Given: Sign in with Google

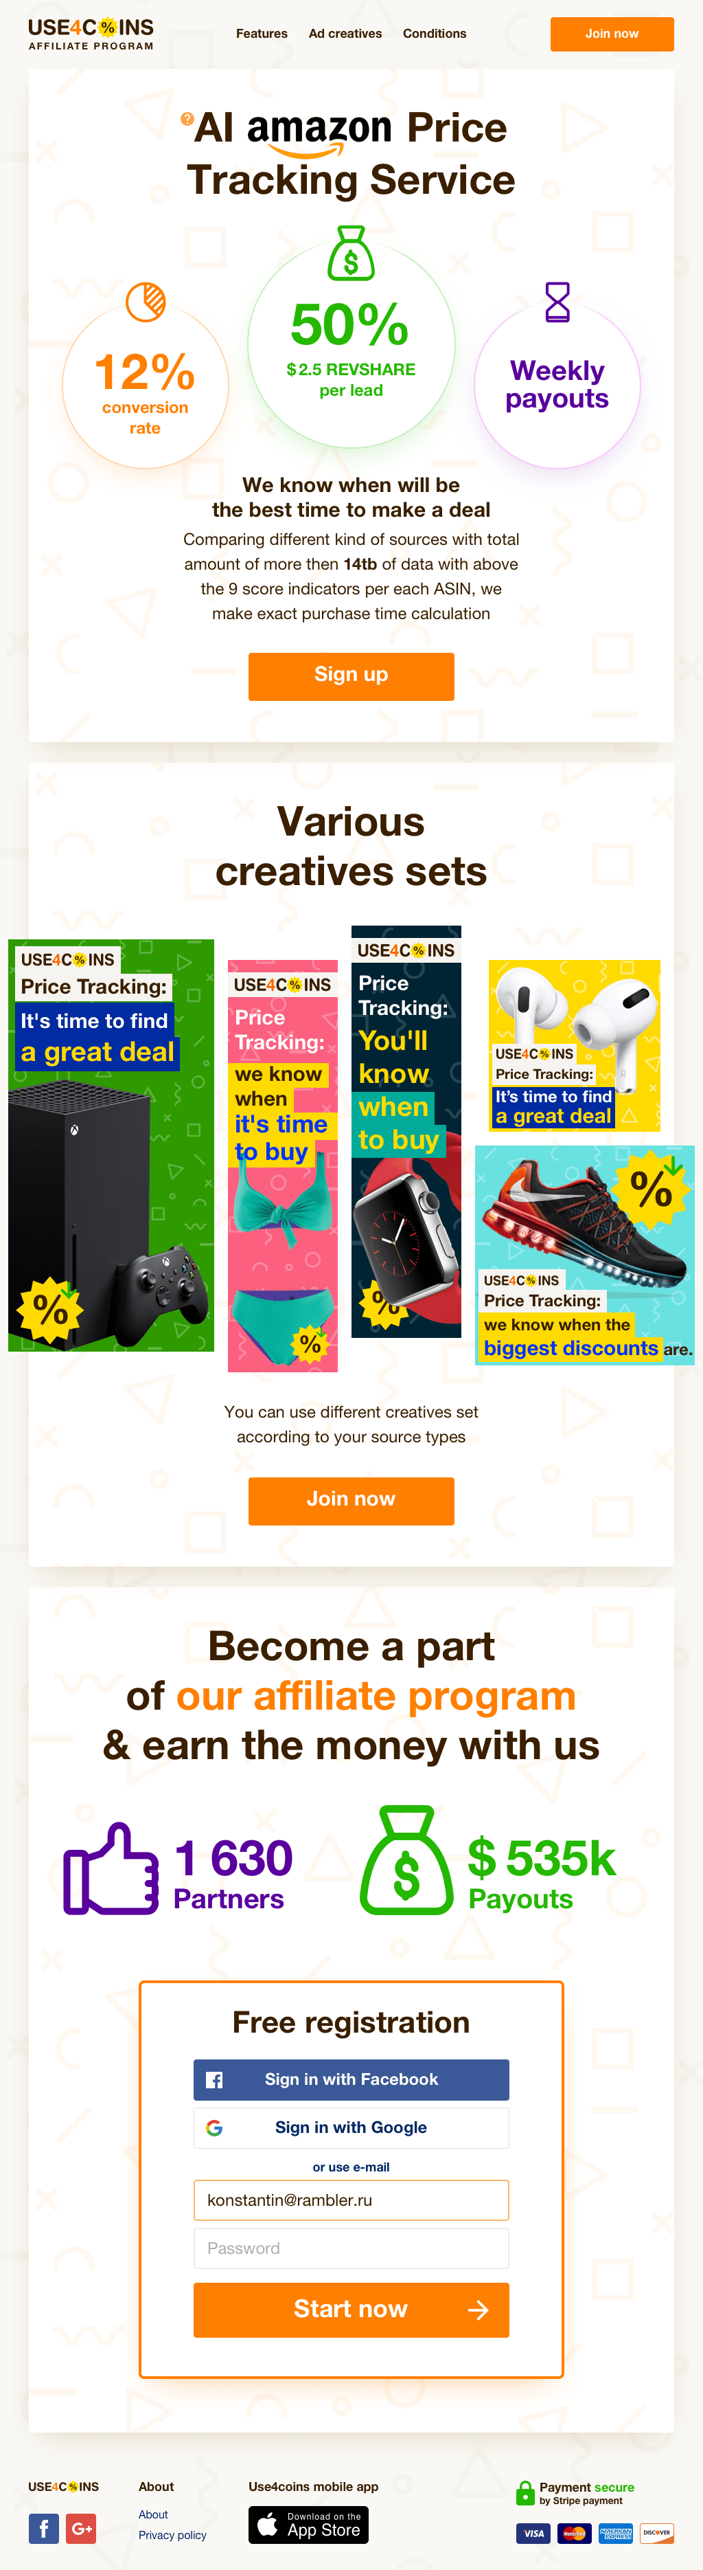Looking at the screenshot, I should pyautogui.click(x=351, y=2127).
